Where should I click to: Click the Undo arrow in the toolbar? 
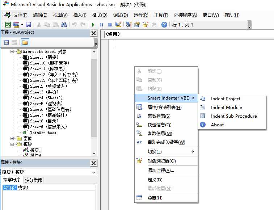coord(75,25)
